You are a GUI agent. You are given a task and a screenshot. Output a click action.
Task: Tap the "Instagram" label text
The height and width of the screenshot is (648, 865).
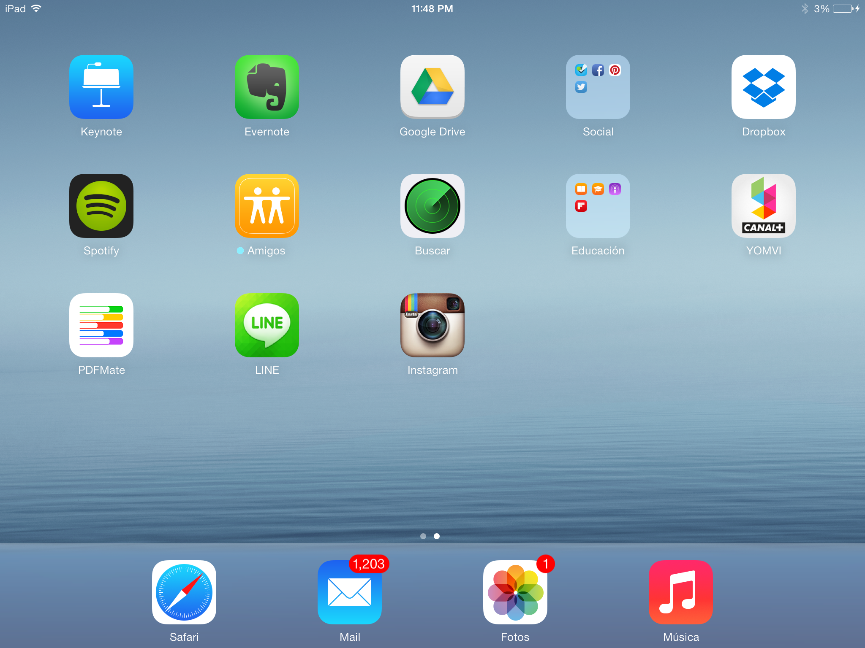[432, 370]
